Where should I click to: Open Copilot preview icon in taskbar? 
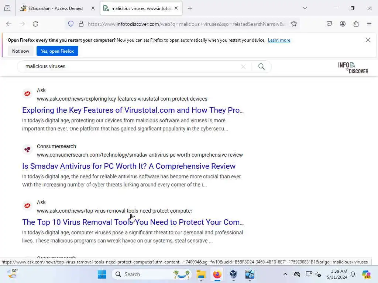(x=366, y=274)
